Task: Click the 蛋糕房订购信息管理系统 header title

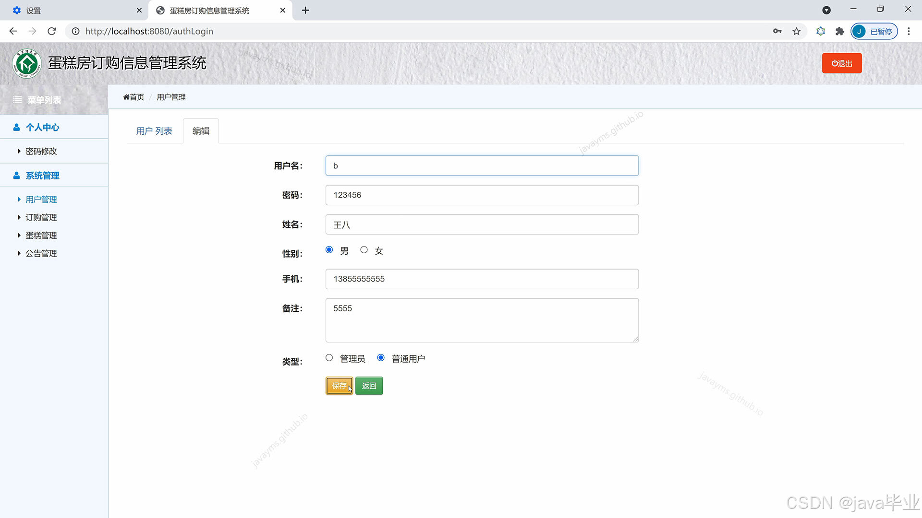Action: pos(127,63)
